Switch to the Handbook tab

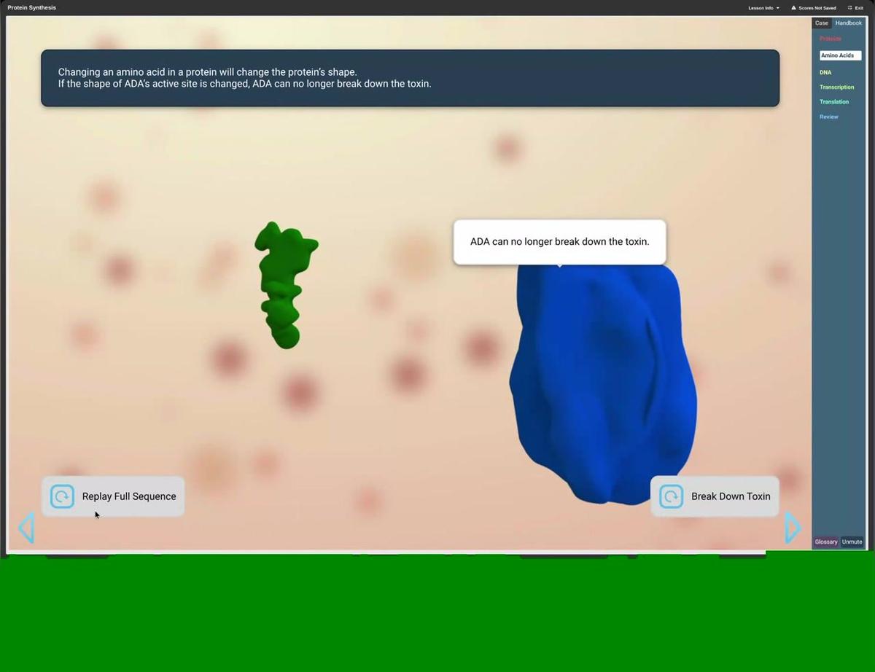(848, 23)
